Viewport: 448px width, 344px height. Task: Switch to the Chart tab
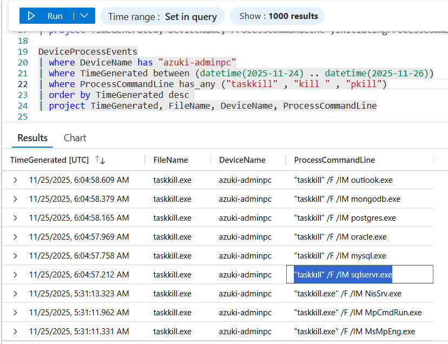75,138
